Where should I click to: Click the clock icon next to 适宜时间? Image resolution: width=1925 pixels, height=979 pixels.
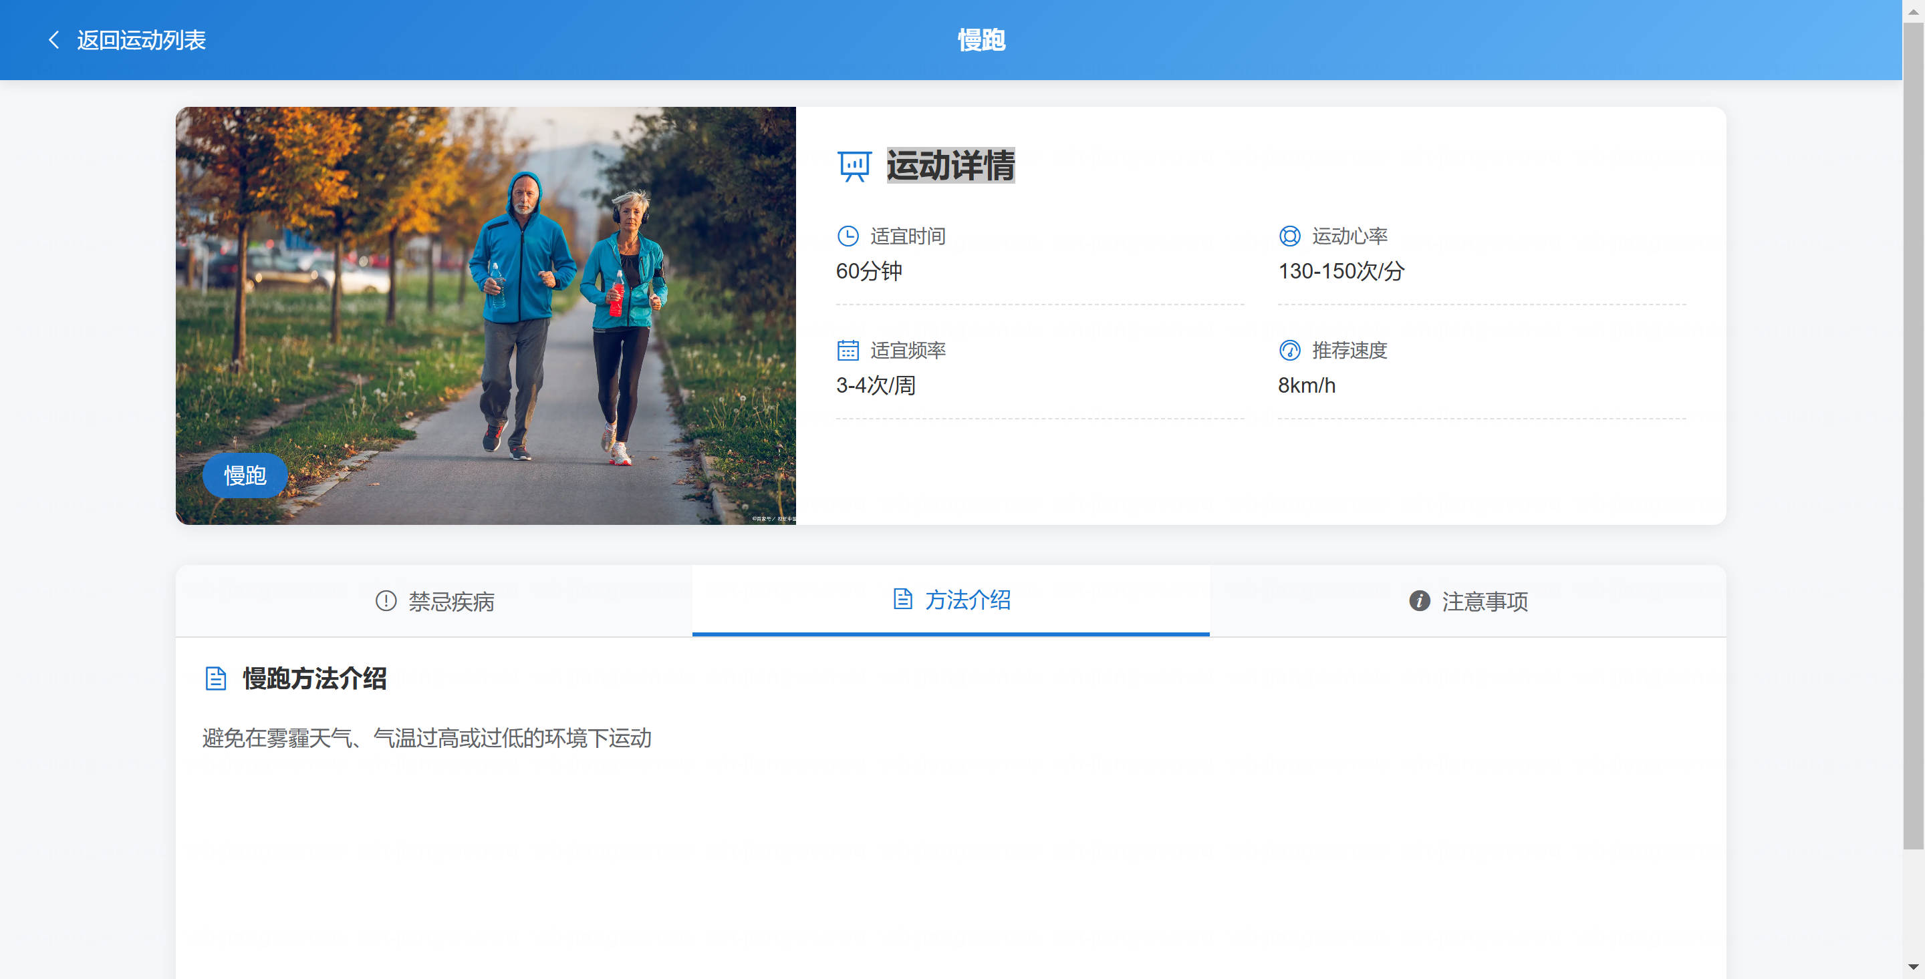[848, 236]
